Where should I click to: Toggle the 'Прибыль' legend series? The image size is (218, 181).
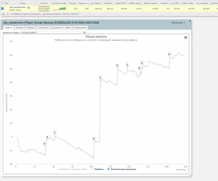97,169
